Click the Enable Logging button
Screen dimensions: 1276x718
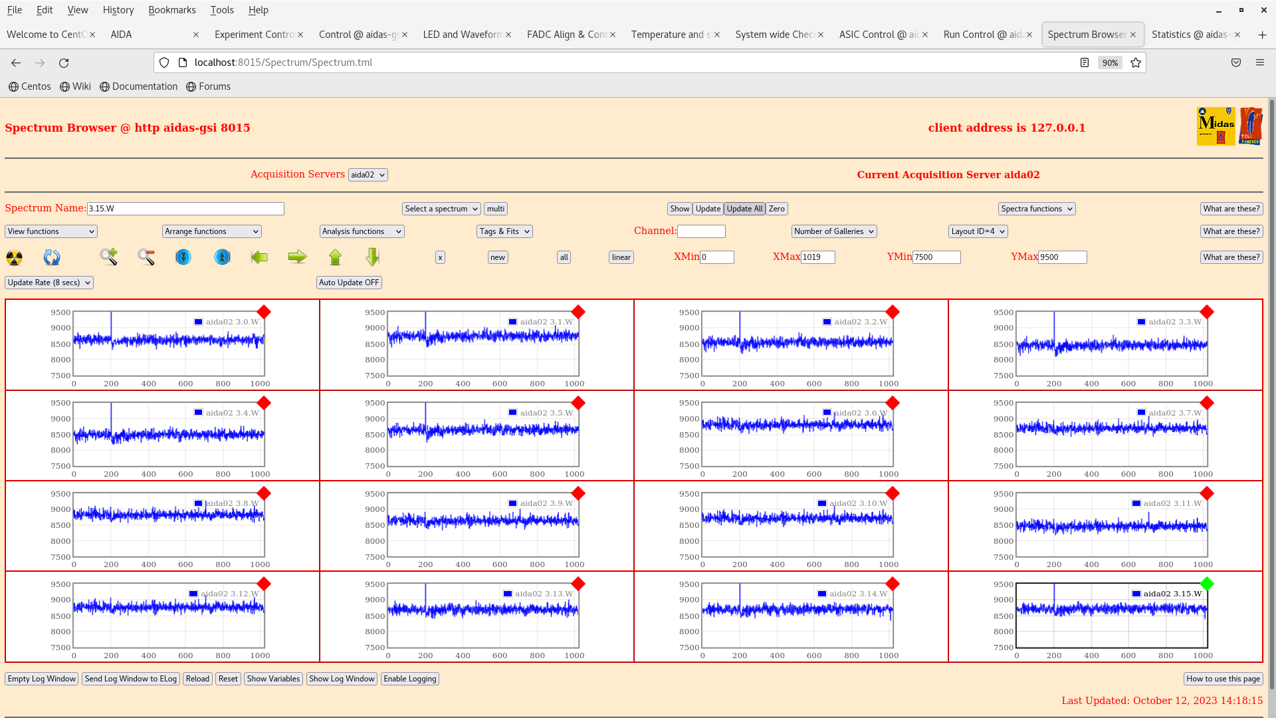click(x=409, y=679)
